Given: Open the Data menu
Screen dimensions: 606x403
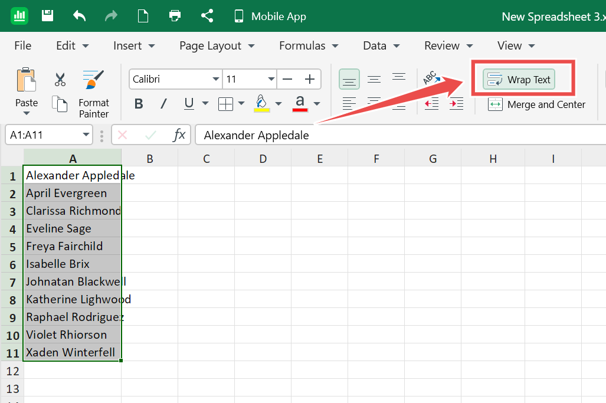Looking at the screenshot, I should (381, 45).
